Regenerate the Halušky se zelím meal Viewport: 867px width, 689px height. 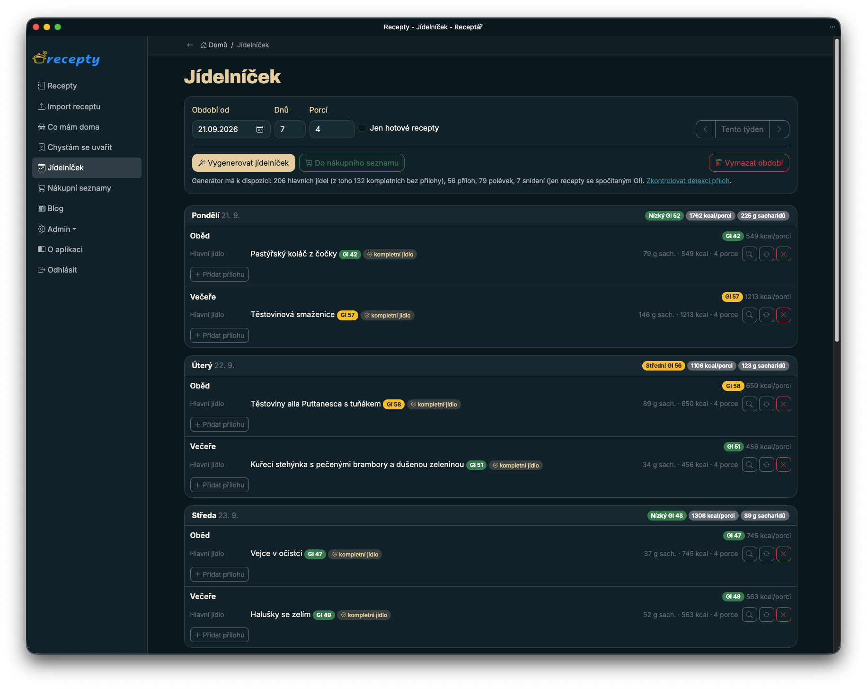[766, 615]
